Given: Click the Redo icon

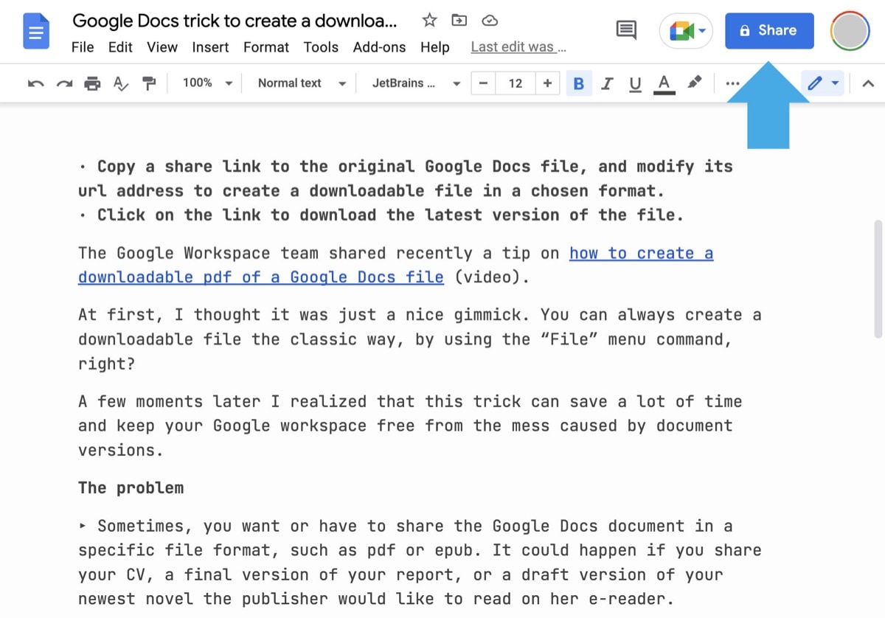Looking at the screenshot, I should coord(63,83).
